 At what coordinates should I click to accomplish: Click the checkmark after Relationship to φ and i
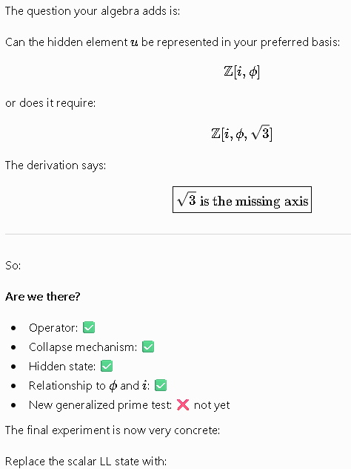tap(161, 385)
